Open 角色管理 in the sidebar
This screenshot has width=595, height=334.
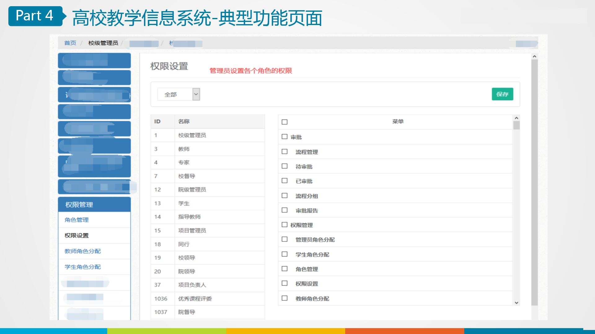pos(77,220)
